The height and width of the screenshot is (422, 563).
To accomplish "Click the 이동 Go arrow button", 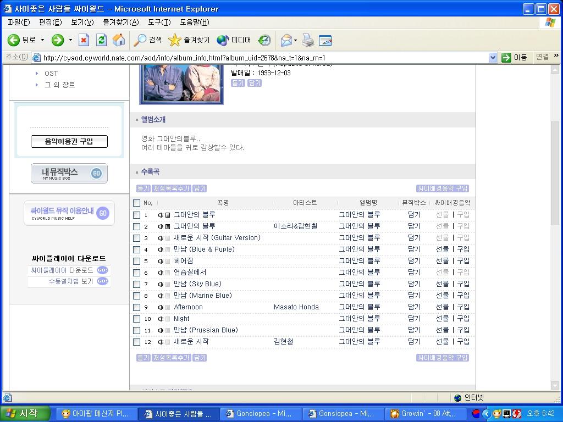I will 514,57.
